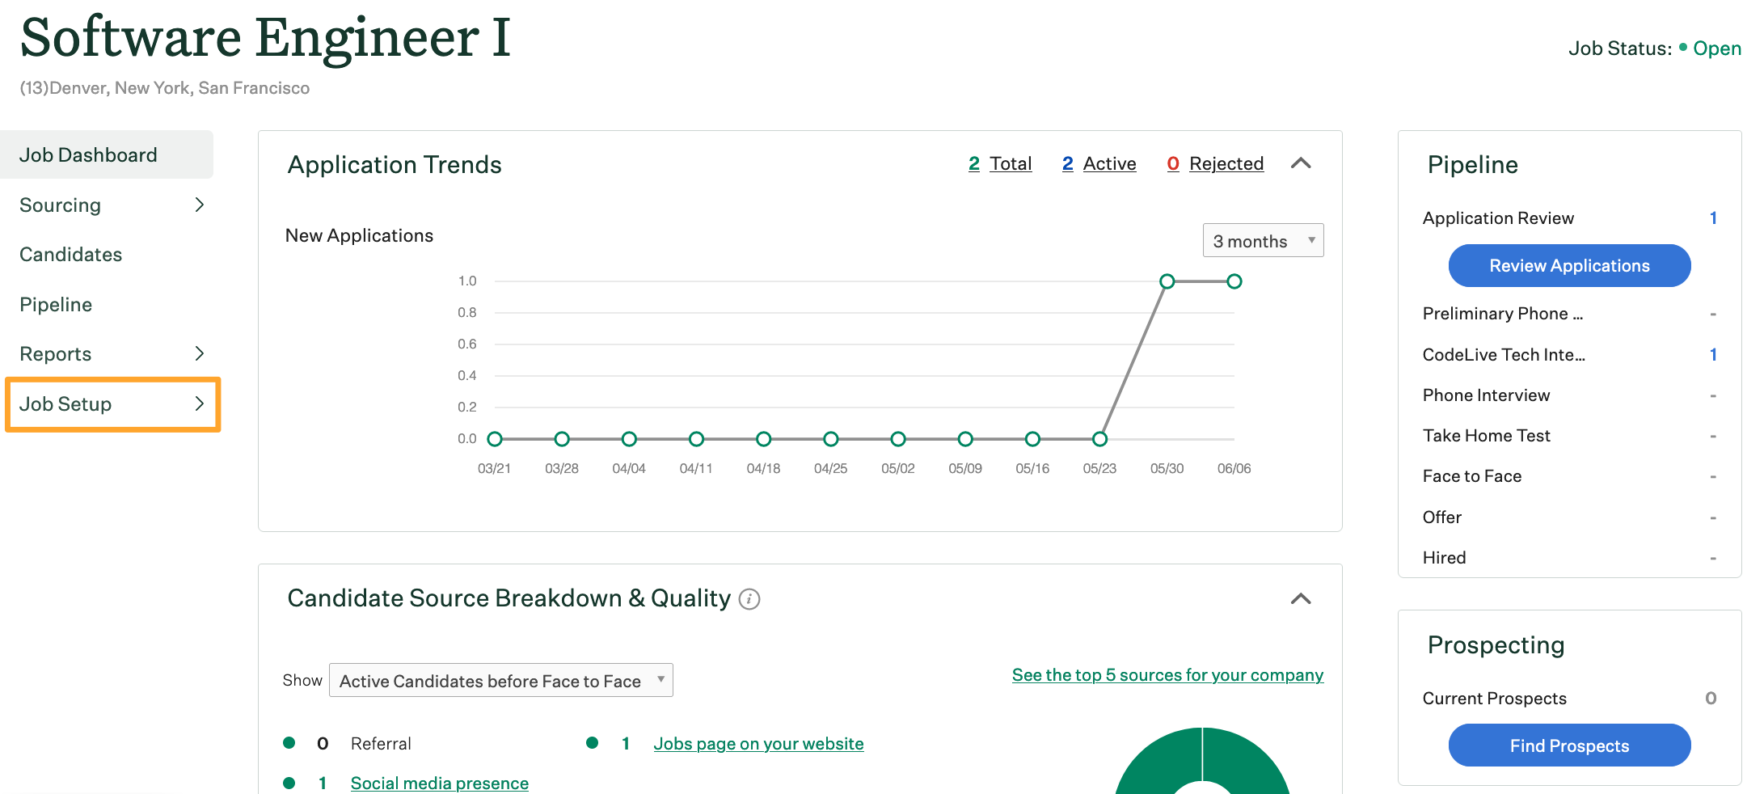Open the CodeLive Tech Interview pipeline count

pyautogui.click(x=1713, y=355)
